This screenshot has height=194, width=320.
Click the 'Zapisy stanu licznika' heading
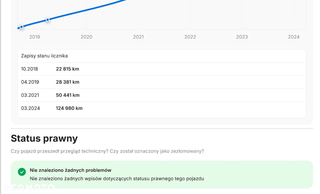pos(44,56)
